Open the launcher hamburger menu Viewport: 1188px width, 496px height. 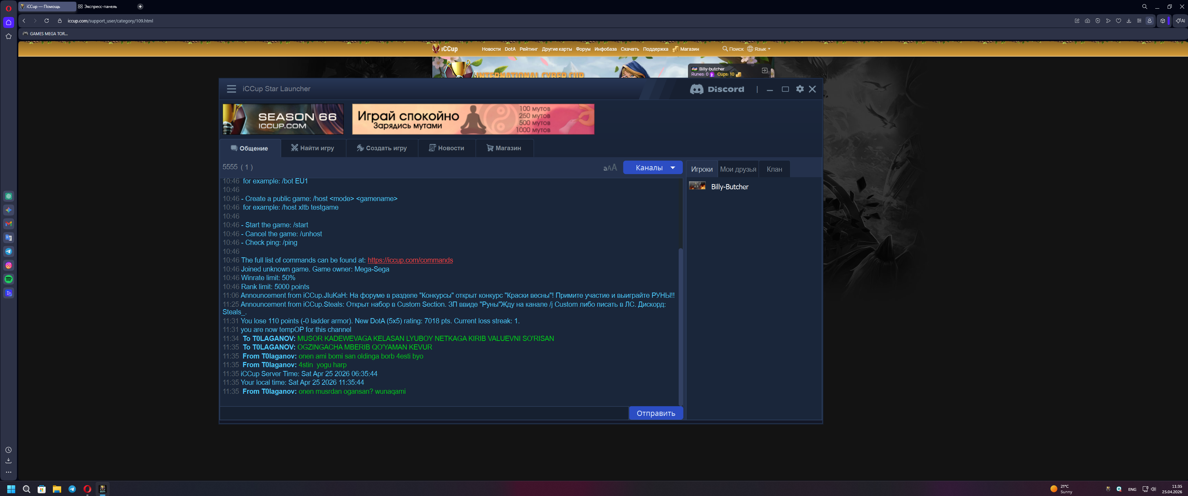coord(232,89)
